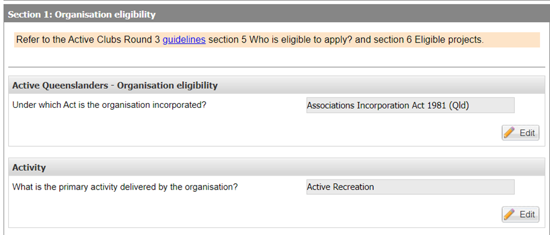Click the 'Edit' text label under Active Recreation

(527, 215)
